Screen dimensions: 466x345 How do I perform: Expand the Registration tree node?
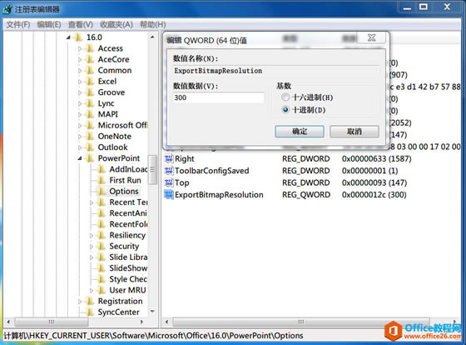(80, 302)
